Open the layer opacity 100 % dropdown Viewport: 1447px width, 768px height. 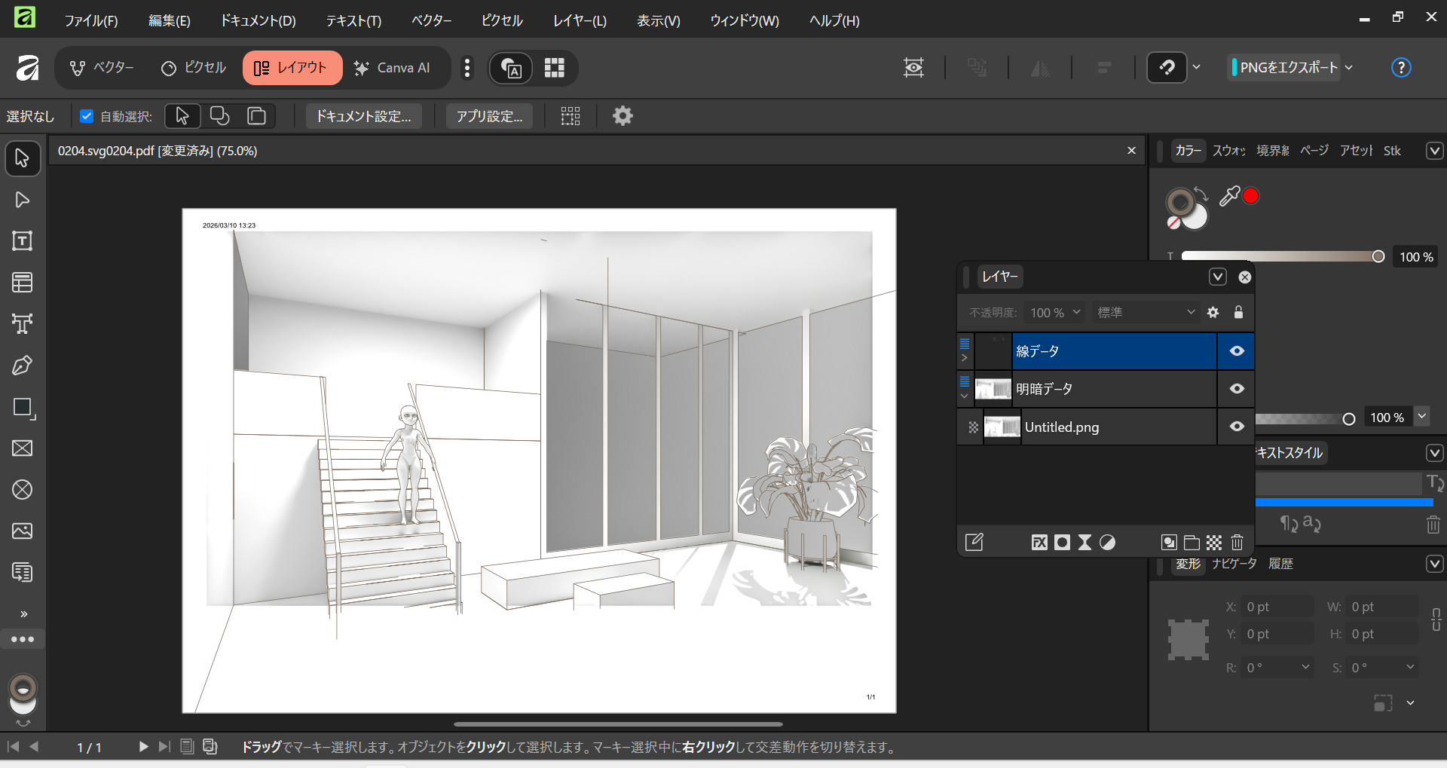coord(1055,313)
